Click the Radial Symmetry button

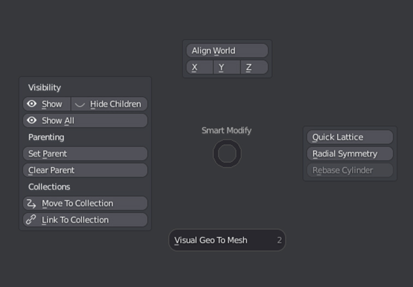point(350,154)
